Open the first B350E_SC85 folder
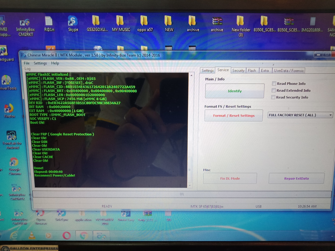 coord(264,24)
